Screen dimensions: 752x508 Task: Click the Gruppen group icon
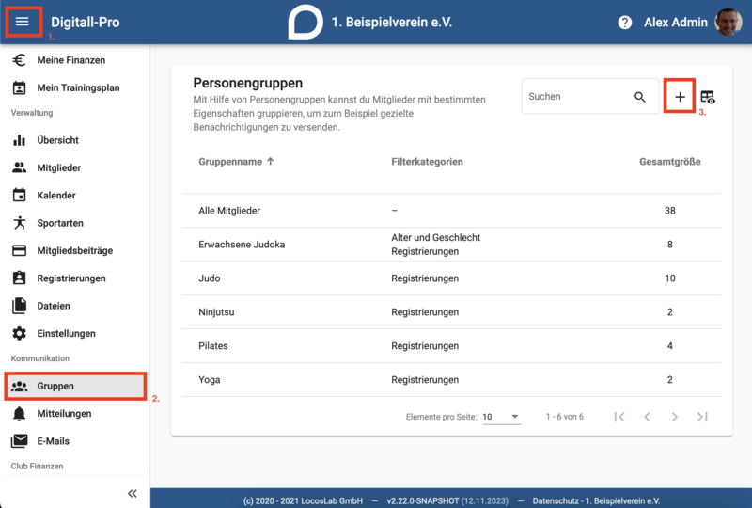19,386
